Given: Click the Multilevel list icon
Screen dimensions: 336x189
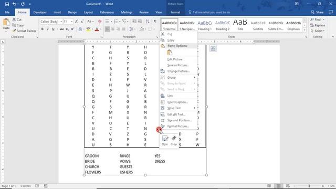Looking at the screenshot, I should [x=124, y=22].
